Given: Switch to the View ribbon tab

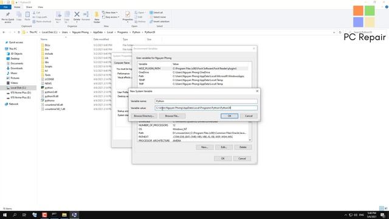Looking at the screenshot, I should point(40,7).
